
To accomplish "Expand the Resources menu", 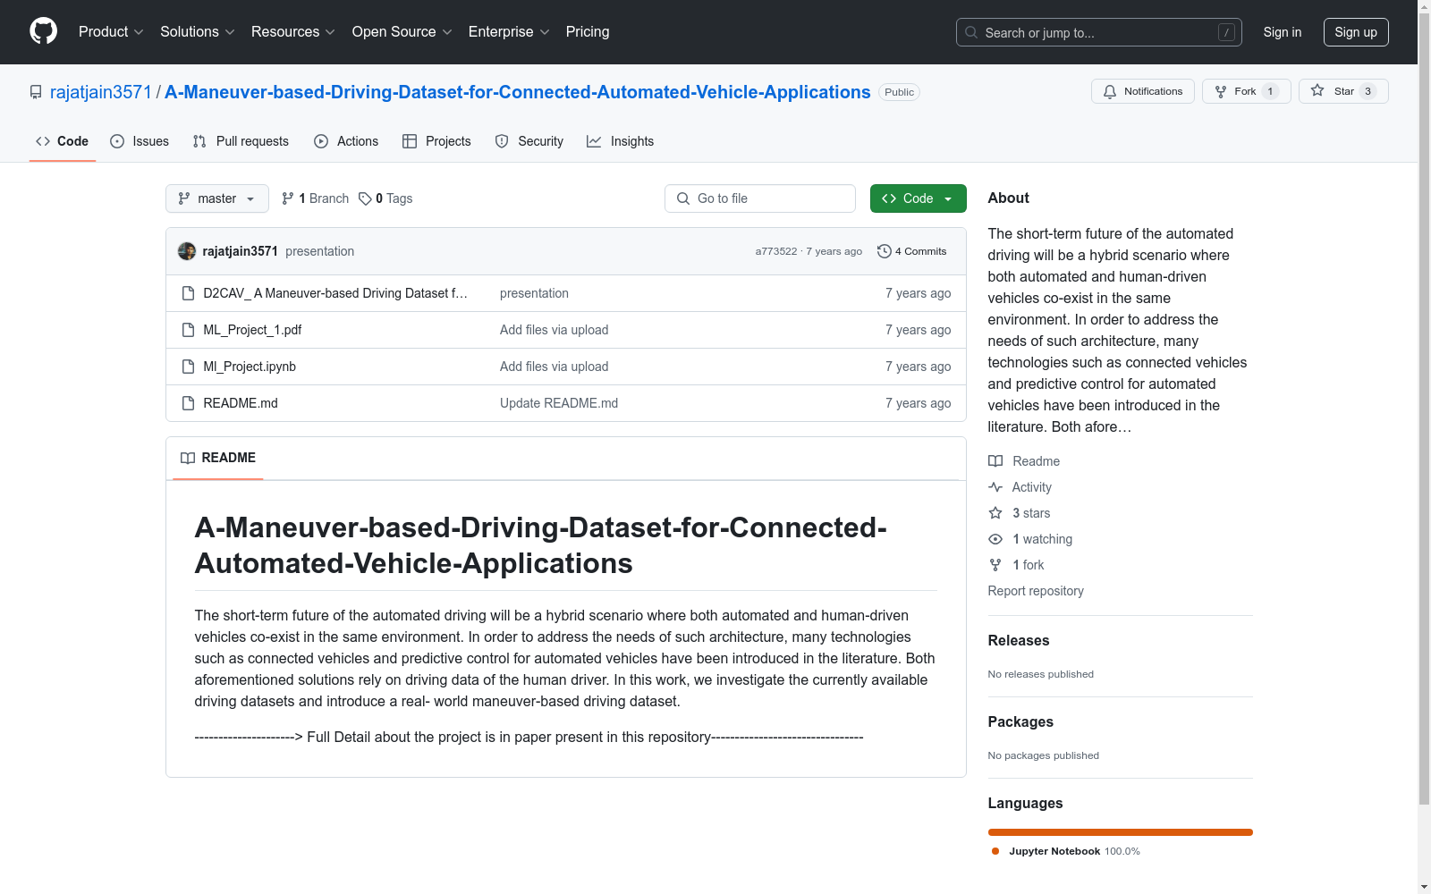I will (292, 32).
